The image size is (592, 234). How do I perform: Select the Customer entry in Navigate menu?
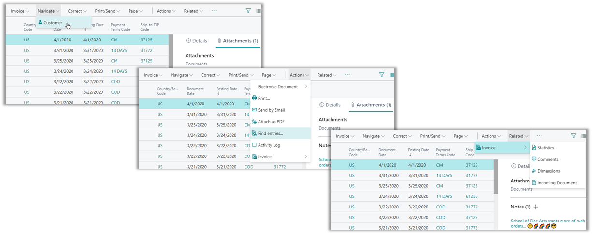53,23
